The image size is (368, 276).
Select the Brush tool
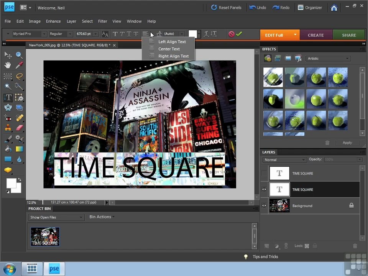click(8, 139)
